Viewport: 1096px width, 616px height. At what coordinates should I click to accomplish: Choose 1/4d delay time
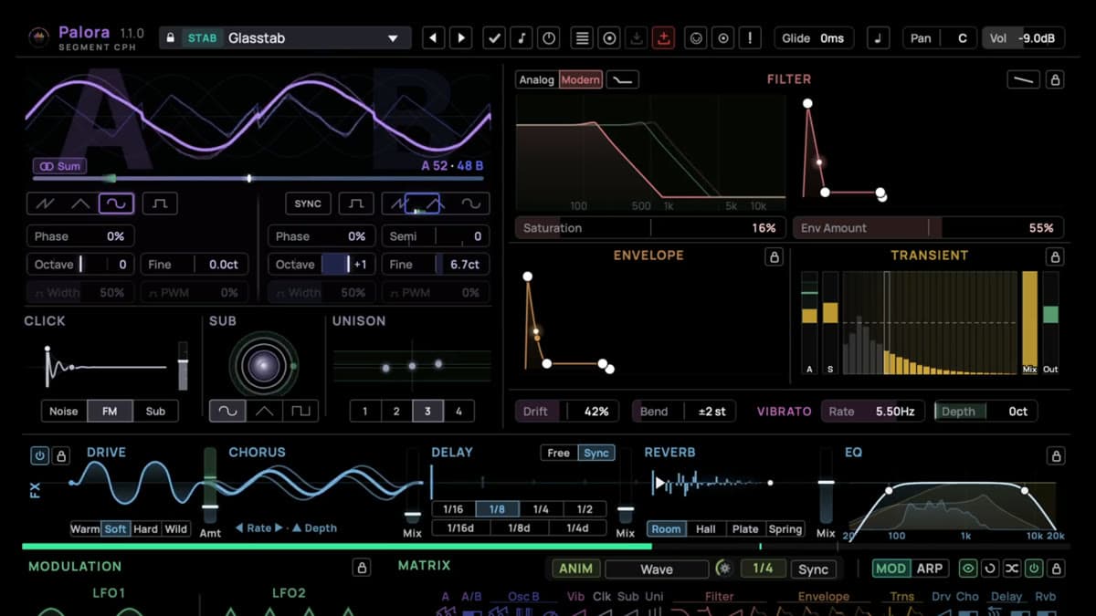click(577, 527)
